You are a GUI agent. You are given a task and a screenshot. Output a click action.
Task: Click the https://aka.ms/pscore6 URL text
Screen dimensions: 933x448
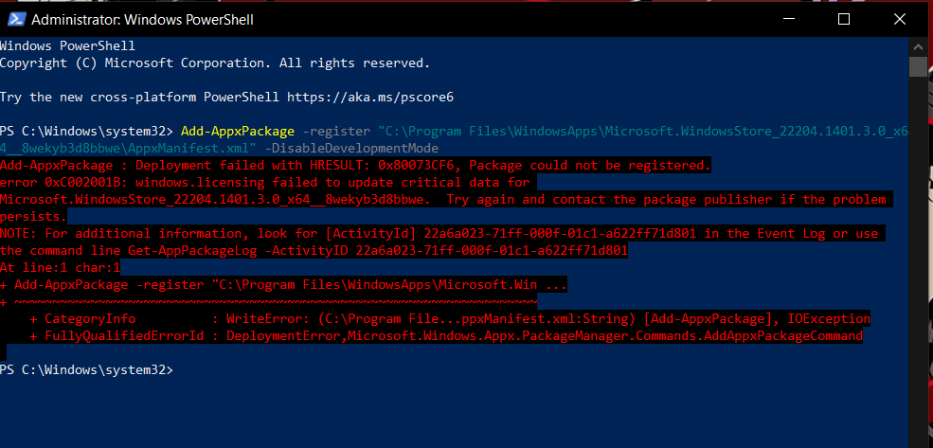(370, 97)
